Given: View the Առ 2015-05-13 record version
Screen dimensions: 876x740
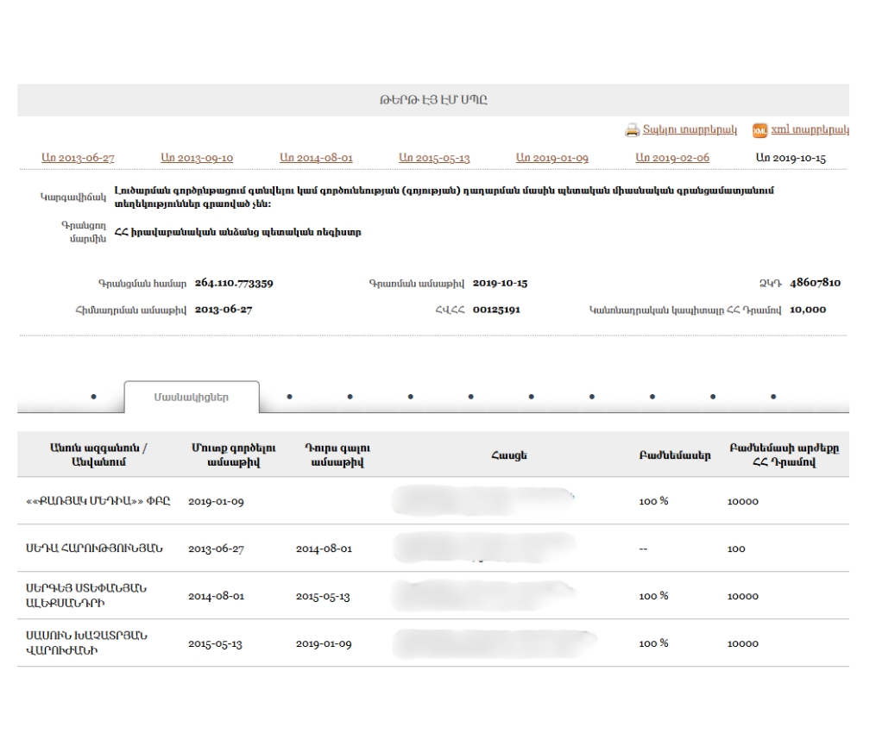Looking at the screenshot, I should pos(434,158).
